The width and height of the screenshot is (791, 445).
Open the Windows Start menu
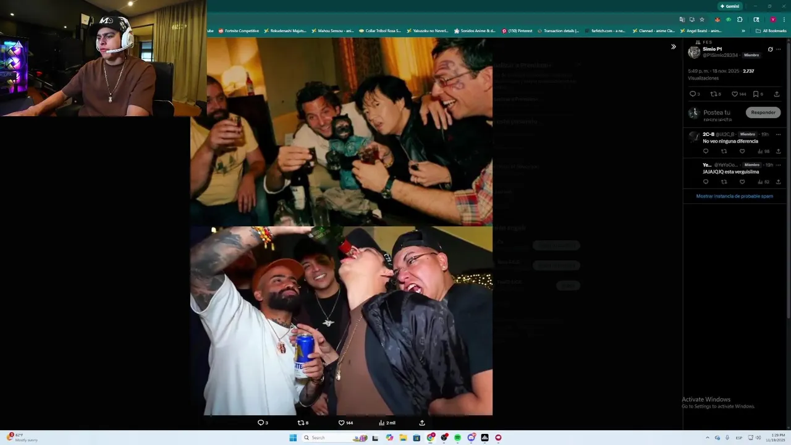click(293, 438)
